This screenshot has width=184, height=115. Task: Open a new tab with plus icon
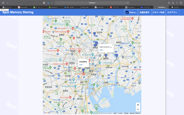tap(177, 3)
